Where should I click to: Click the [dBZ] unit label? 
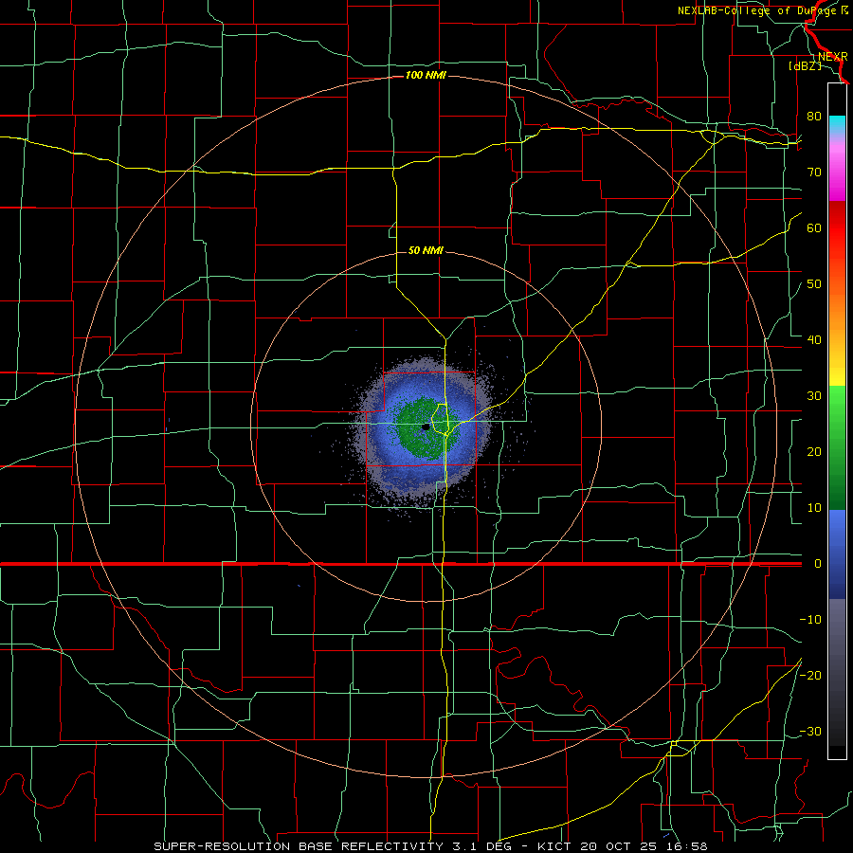coord(805,66)
